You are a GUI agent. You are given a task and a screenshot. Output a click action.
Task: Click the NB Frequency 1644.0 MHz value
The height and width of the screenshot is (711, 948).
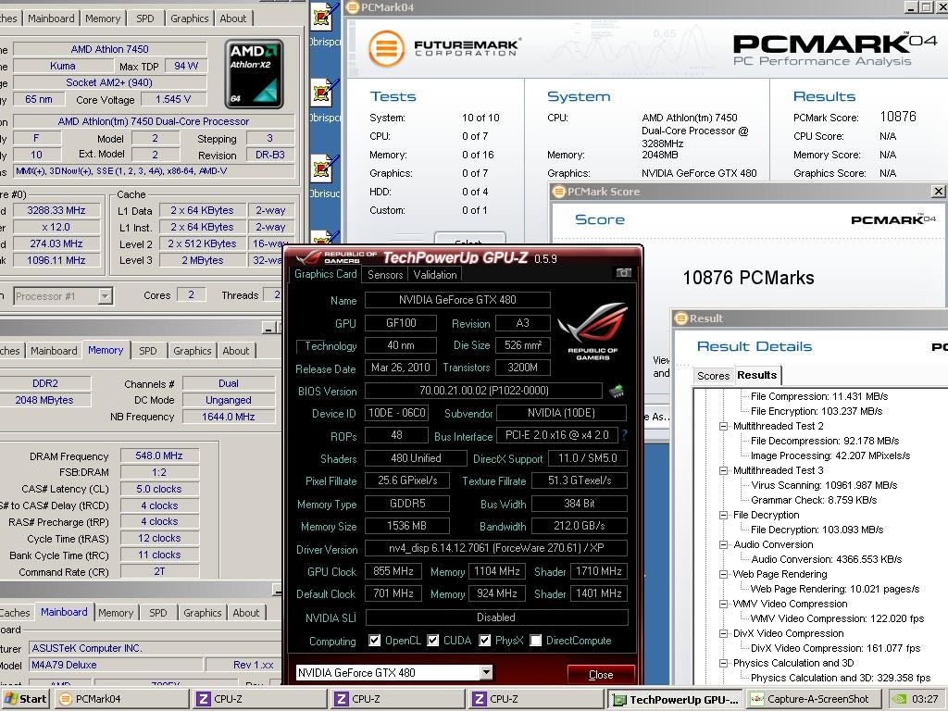point(228,417)
